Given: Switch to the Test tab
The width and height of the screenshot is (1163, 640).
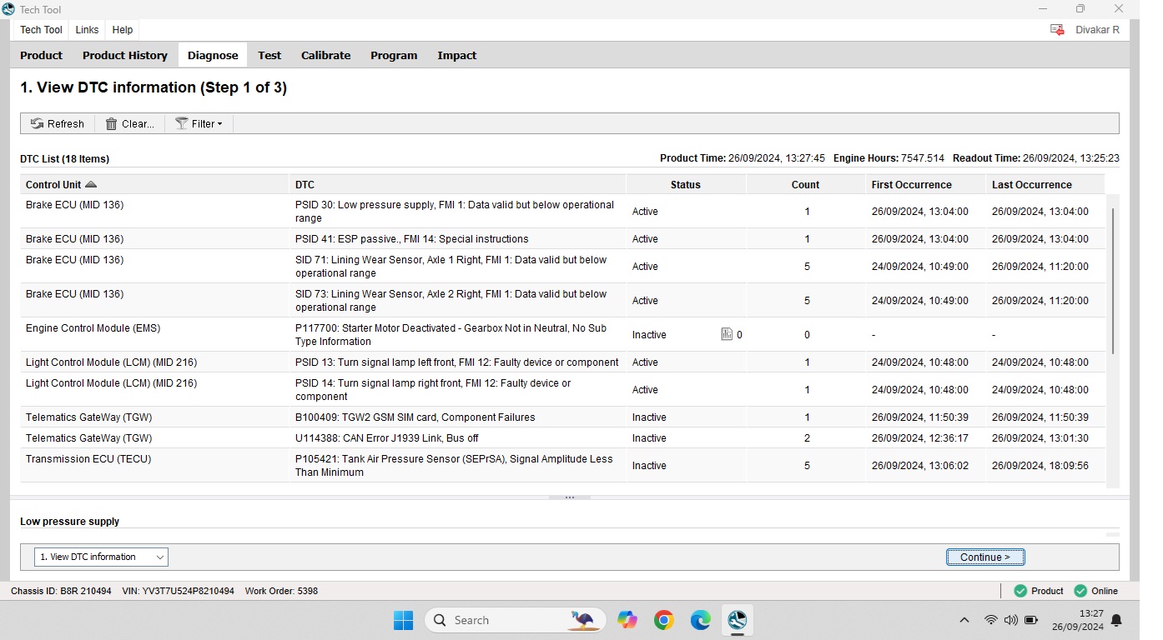Looking at the screenshot, I should point(269,56).
